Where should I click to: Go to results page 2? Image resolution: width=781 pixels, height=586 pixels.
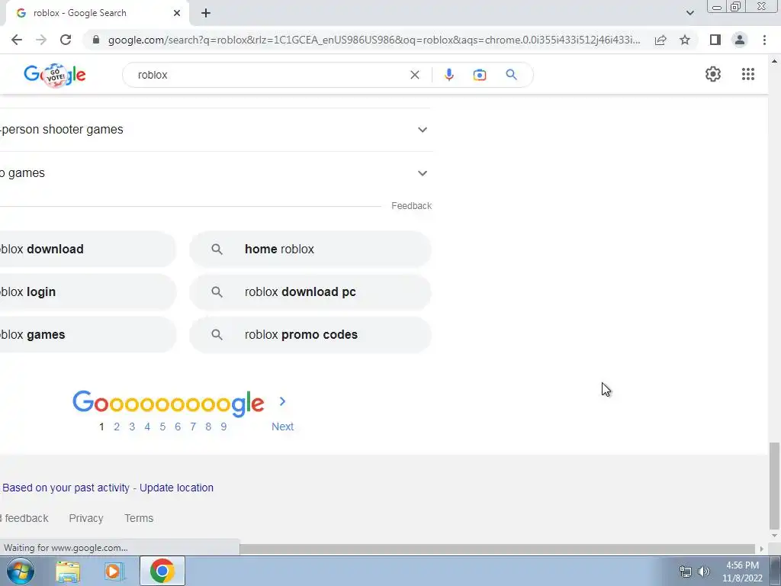click(117, 427)
